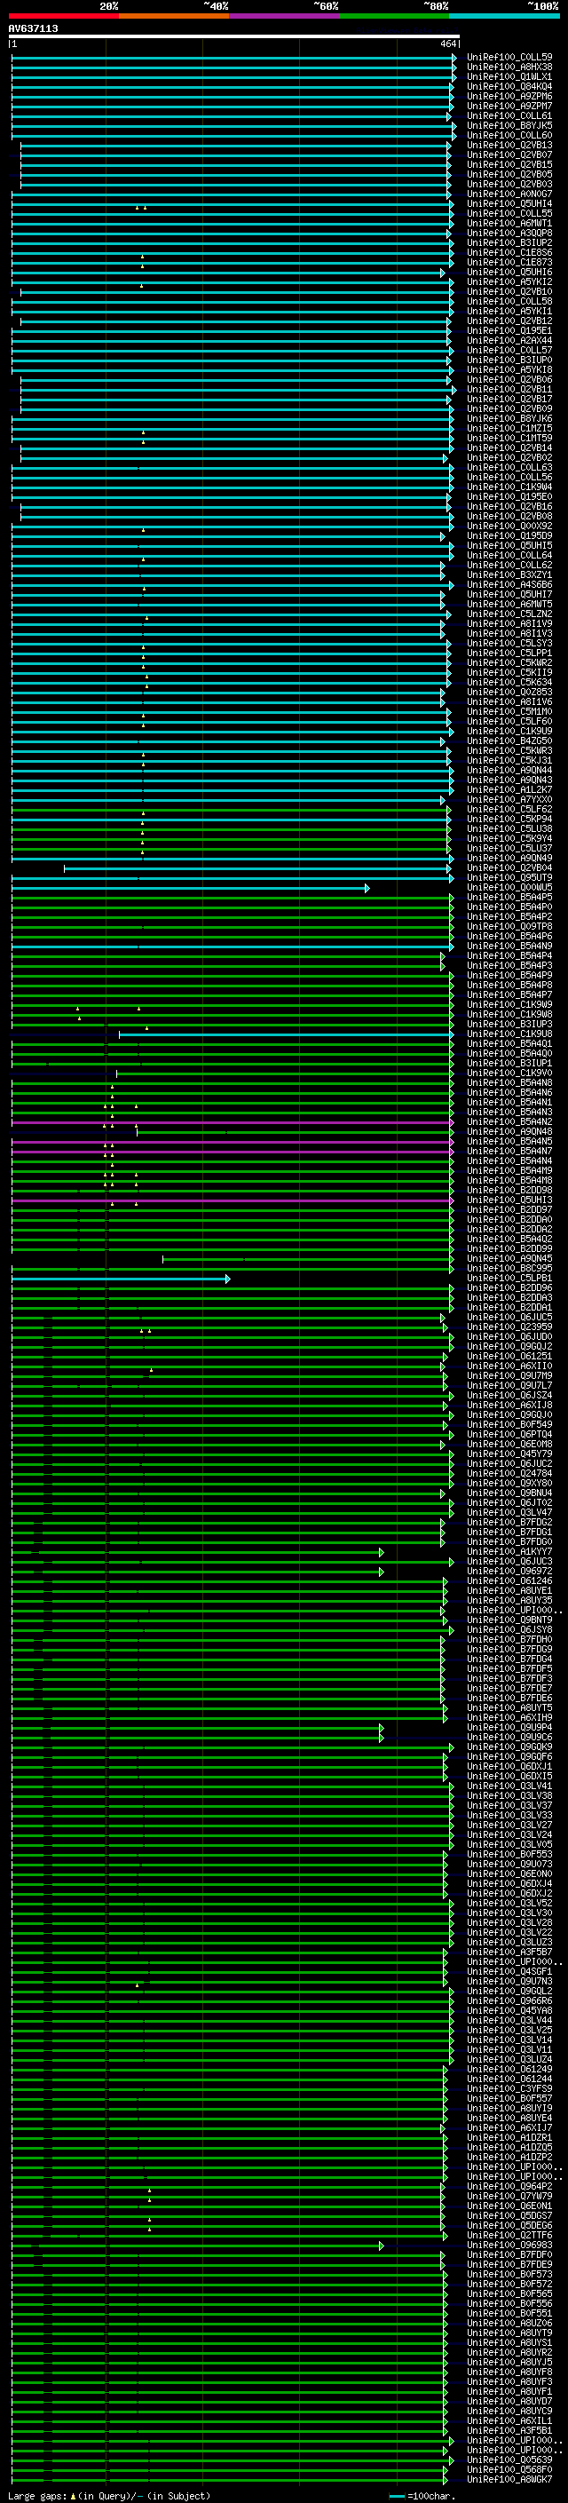Select label UniRef100_Q2VB04
The height and width of the screenshot is (2503, 568).
click(x=509, y=868)
